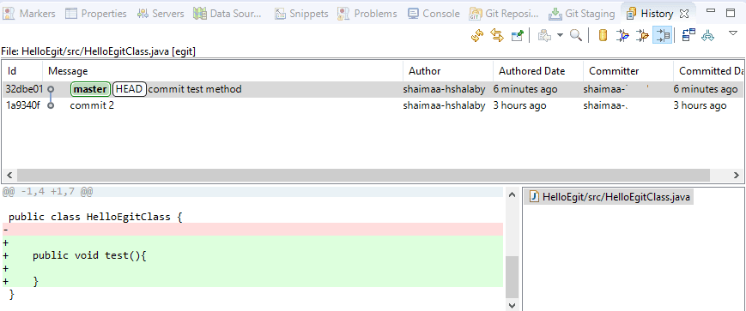The width and height of the screenshot is (746, 311).
Task: Open the Data Source Explorer tab
Action: click(x=227, y=14)
